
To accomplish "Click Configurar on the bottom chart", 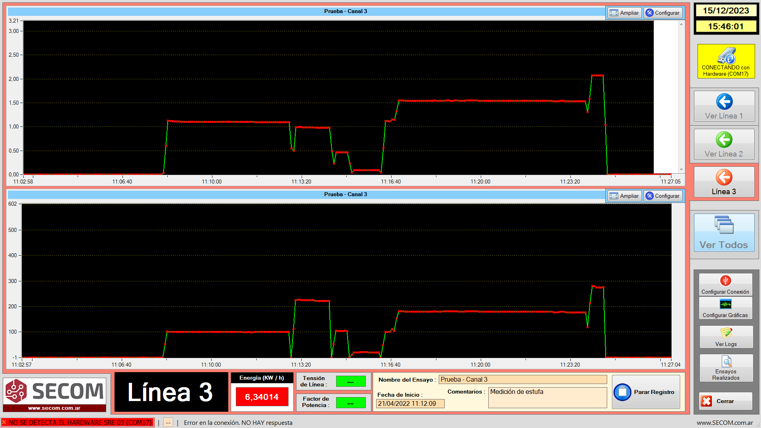I will click(x=663, y=196).
